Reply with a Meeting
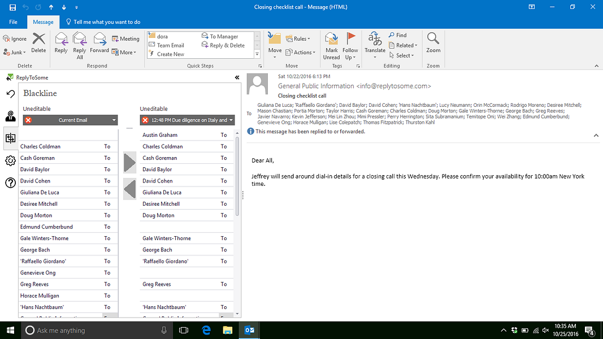Viewport: 603px width, 339px height. pos(125,39)
